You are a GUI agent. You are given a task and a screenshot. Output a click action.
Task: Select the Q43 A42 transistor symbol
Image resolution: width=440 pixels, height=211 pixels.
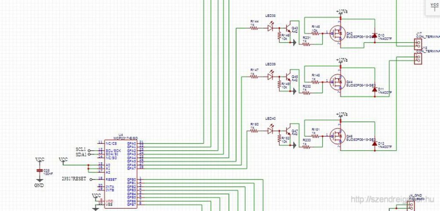(288, 28)
